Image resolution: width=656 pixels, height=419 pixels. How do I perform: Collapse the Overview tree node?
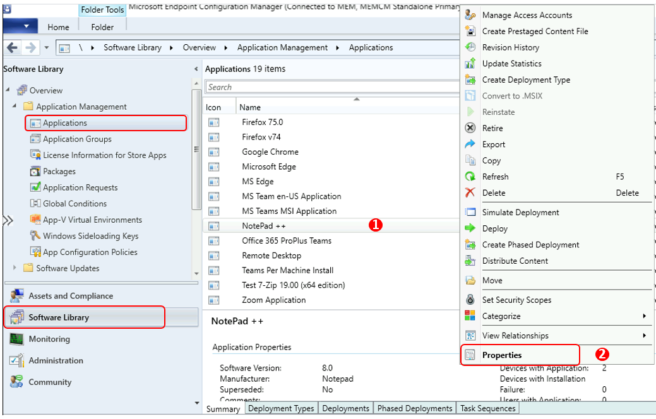pyautogui.click(x=8, y=90)
